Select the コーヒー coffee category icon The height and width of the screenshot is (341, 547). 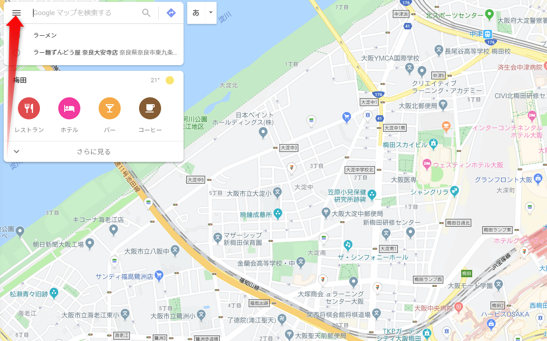[x=150, y=108]
